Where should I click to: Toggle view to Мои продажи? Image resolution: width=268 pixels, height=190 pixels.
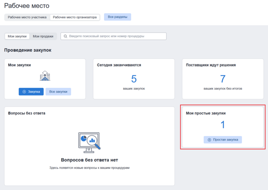[x=43, y=36]
